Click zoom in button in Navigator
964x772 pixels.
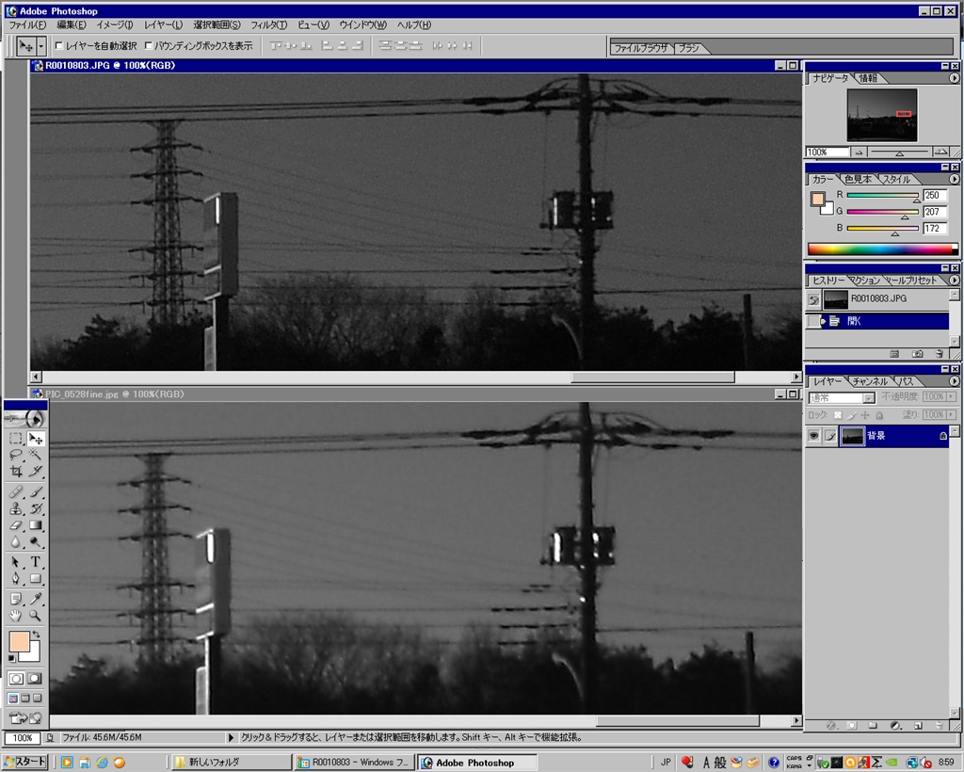pos(940,152)
